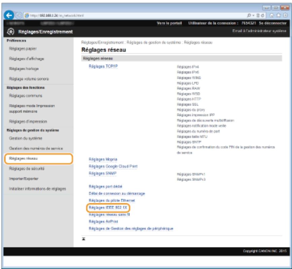Click Réglages IPv6 text
The image size is (292, 269).
[188, 72]
